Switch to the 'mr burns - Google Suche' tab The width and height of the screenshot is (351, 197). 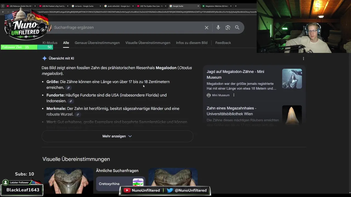pos(86,6)
